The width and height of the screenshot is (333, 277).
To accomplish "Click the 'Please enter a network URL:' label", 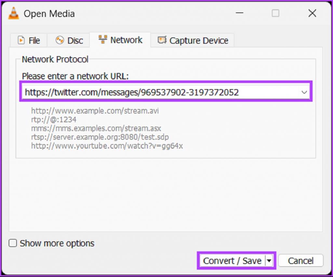I will (75, 76).
